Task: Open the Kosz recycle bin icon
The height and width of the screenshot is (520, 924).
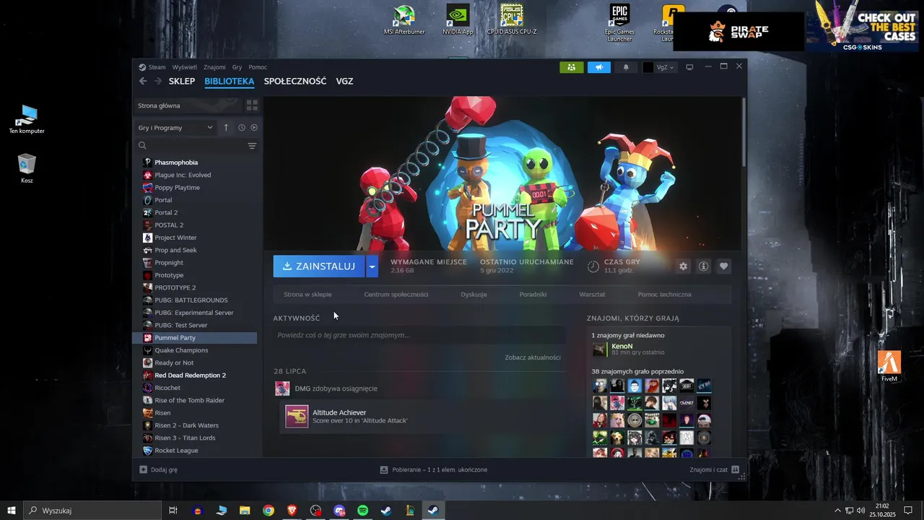Action: point(27,168)
